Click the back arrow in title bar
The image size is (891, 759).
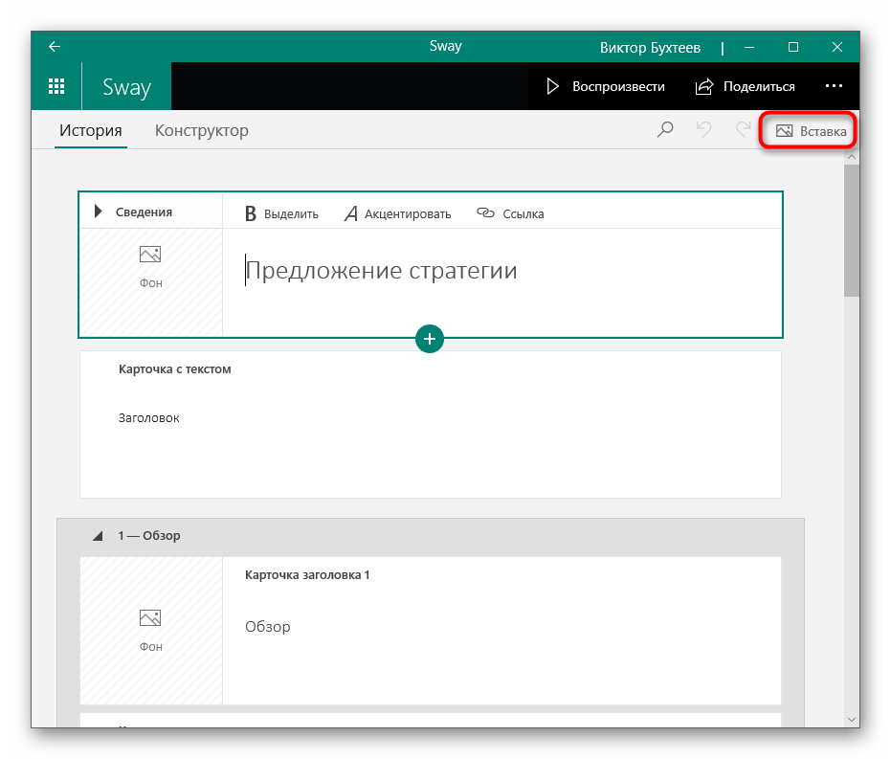[55, 47]
